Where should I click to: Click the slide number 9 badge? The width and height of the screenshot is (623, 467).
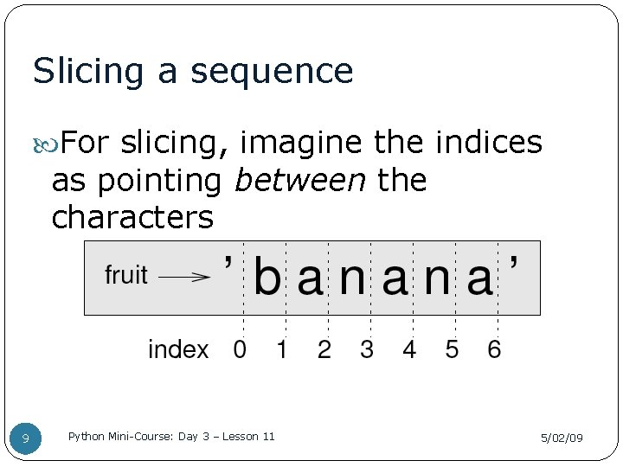tap(25, 438)
